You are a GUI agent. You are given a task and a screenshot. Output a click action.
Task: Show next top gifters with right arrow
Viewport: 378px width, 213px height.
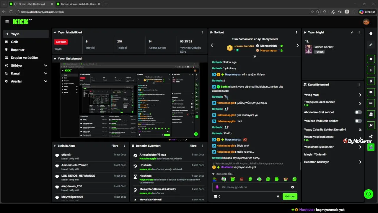[297, 45]
